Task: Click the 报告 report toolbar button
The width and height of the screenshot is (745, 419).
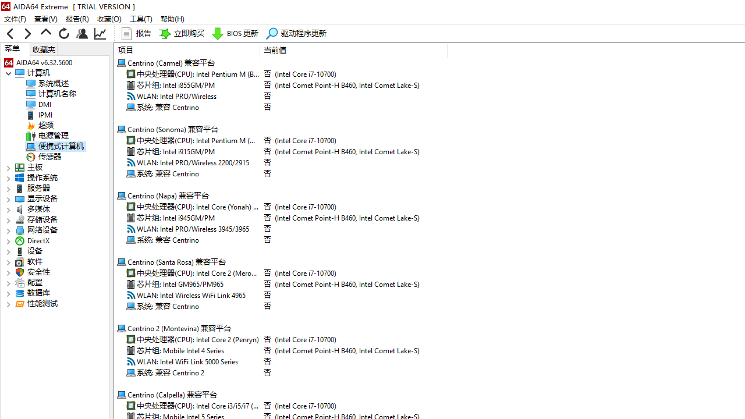Action: (x=136, y=34)
